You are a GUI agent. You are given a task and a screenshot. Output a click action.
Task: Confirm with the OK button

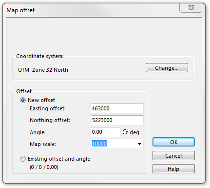point(173,142)
